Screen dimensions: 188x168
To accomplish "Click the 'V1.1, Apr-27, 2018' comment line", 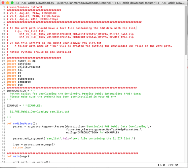I will (x=33, y=16).
